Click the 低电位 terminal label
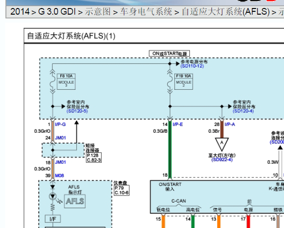 (163, 210)
